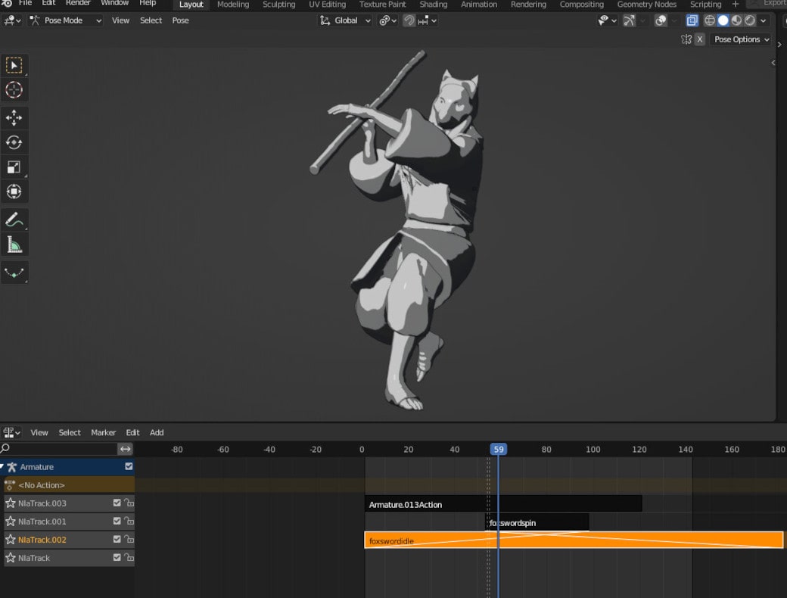Switch to the Animation workspace tab
This screenshot has height=598, width=787.
pyautogui.click(x=479, y=5)
